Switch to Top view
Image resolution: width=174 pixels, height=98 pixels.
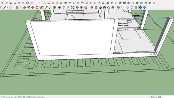[96, 7]
